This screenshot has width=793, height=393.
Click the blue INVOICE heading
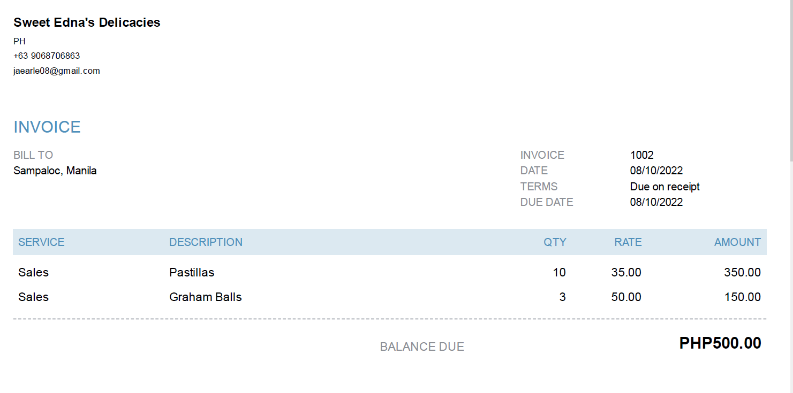[47, 127]
